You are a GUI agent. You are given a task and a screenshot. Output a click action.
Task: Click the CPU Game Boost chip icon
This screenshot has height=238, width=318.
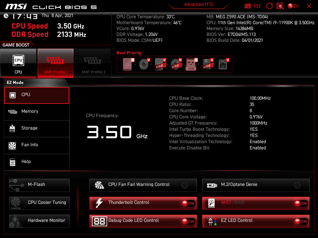pos(18,60)
